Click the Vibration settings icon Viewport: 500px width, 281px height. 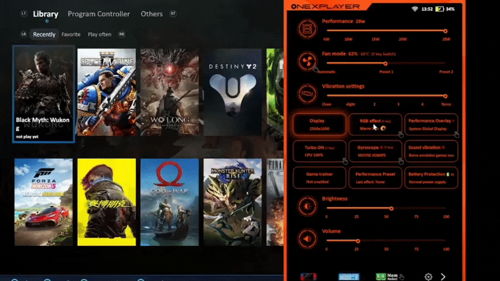307,94
